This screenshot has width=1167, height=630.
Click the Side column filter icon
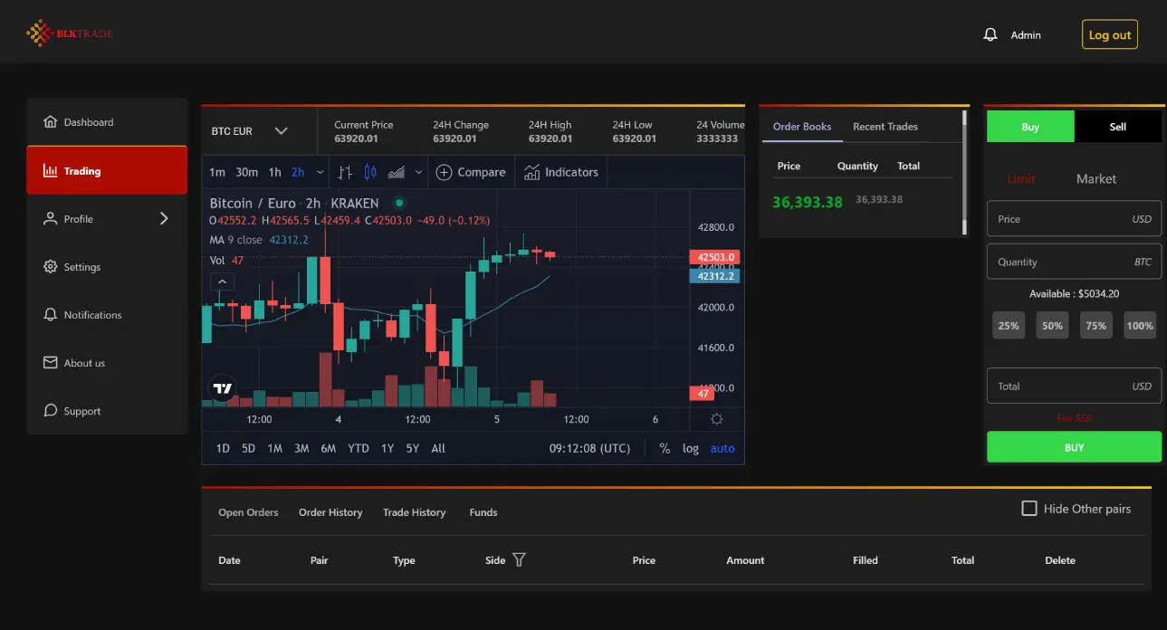[x=519, y=560]
